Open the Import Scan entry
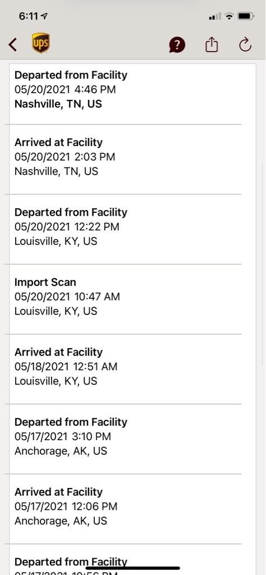Screen dimensions: 266x575 [x=125, y=299]
